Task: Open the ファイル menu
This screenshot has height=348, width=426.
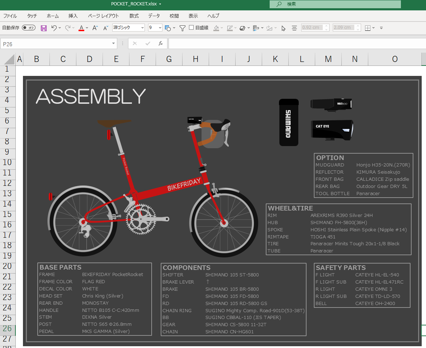Action: click(x=10, y=16)
